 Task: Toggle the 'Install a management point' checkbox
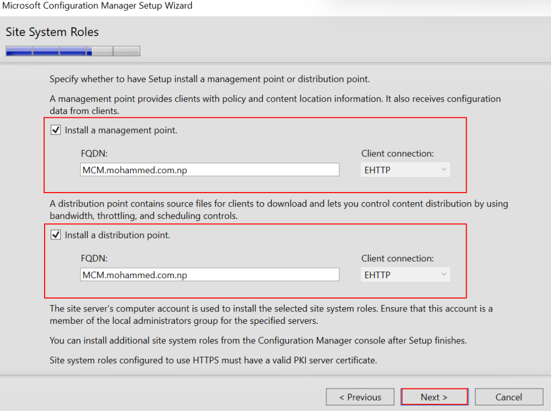click(55, 130)
